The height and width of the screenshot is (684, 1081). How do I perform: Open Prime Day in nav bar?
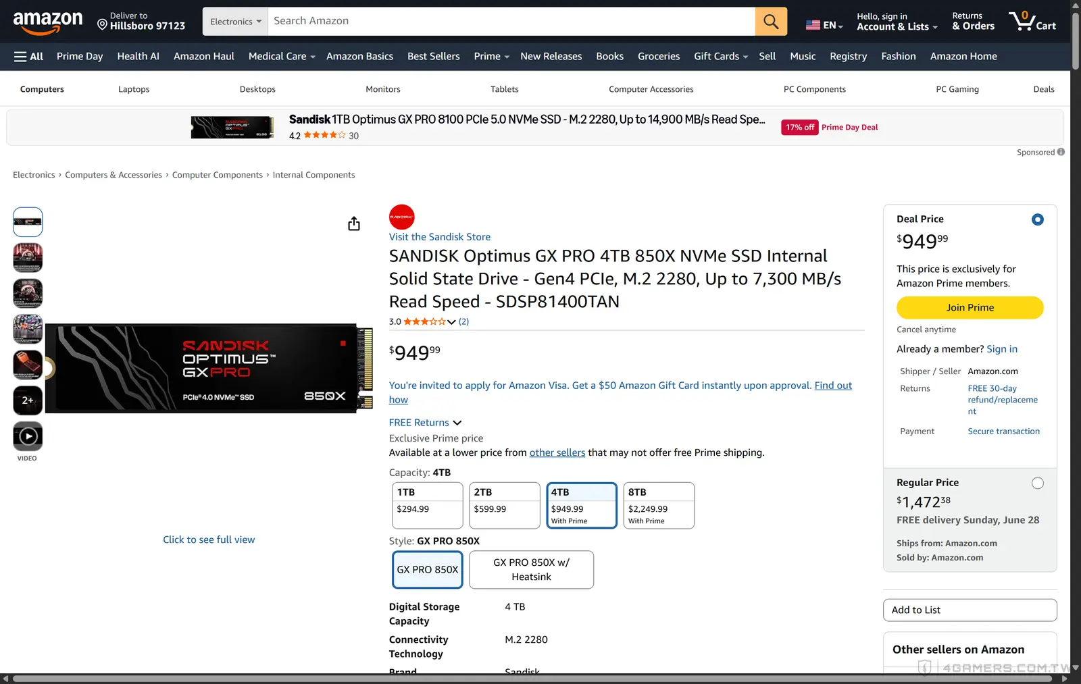(80, 57)
